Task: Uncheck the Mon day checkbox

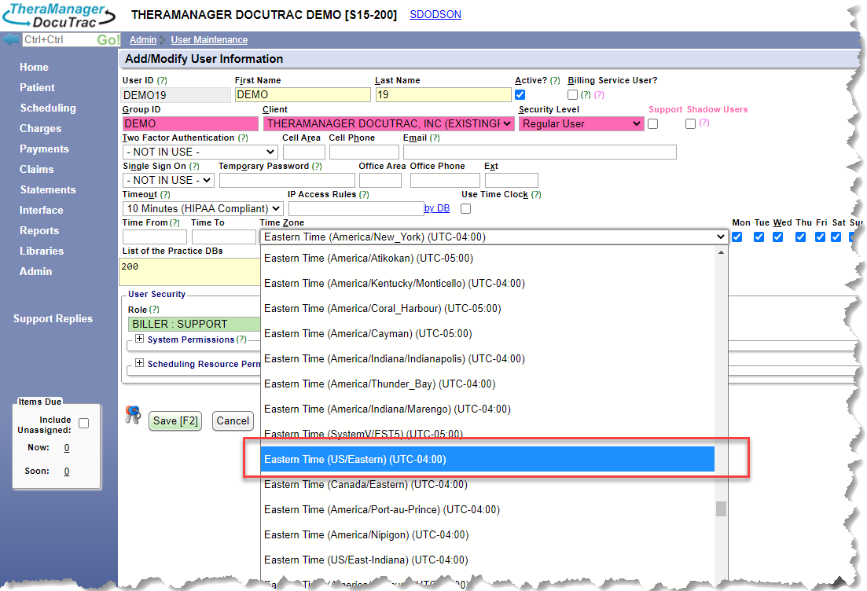Action: tap(737, 237)
